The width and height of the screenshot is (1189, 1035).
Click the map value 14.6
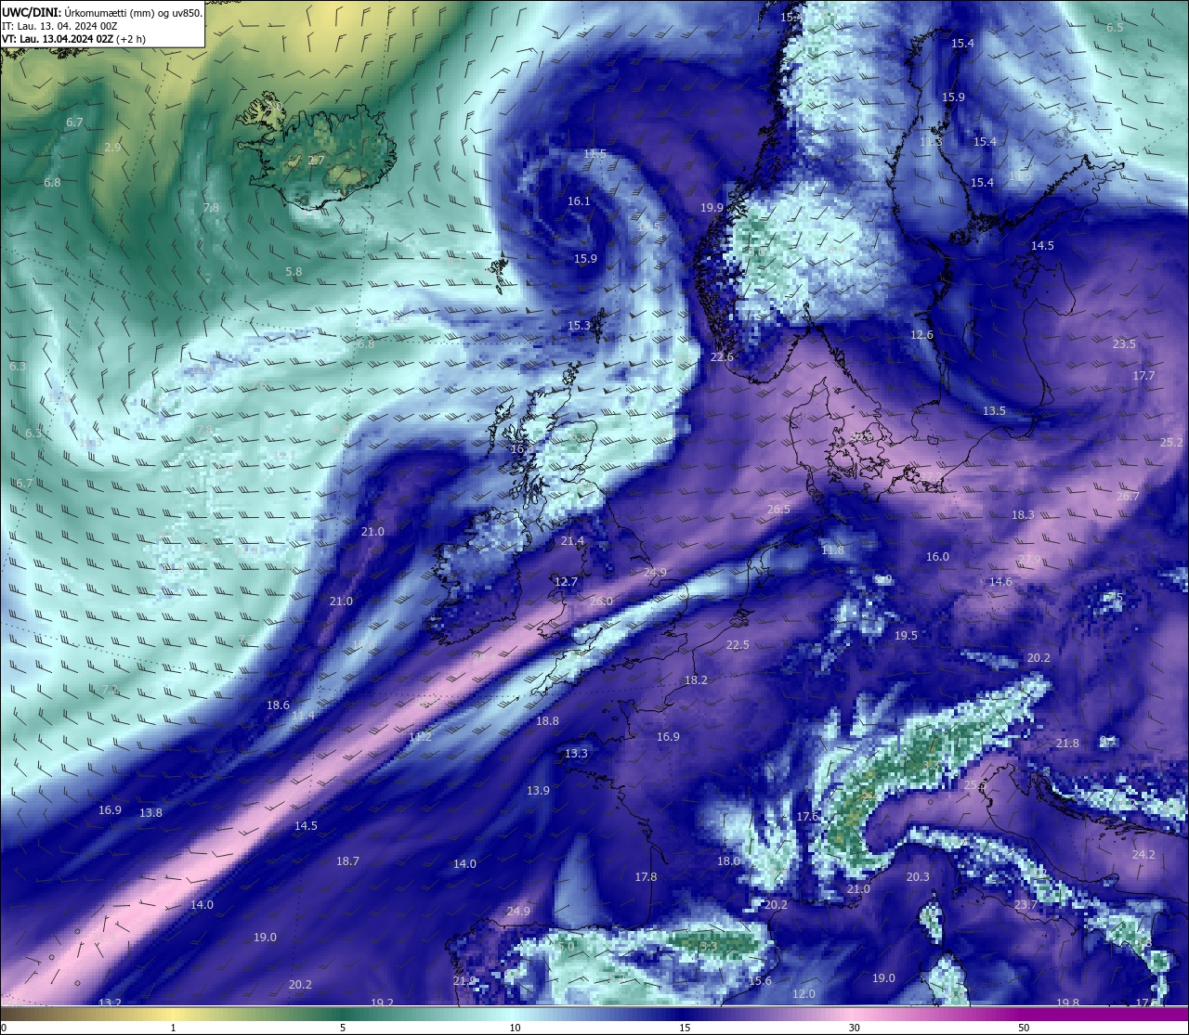pyautogui.click(x=1000, y=582)
